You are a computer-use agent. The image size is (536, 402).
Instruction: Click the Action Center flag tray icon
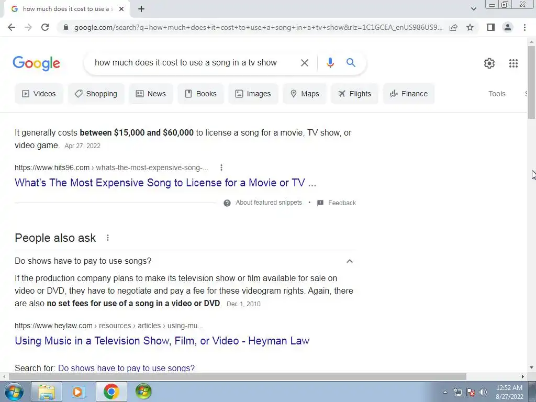point(471,392)
